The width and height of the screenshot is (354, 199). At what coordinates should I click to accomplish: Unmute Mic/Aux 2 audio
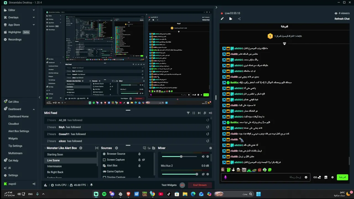(203, 174)
